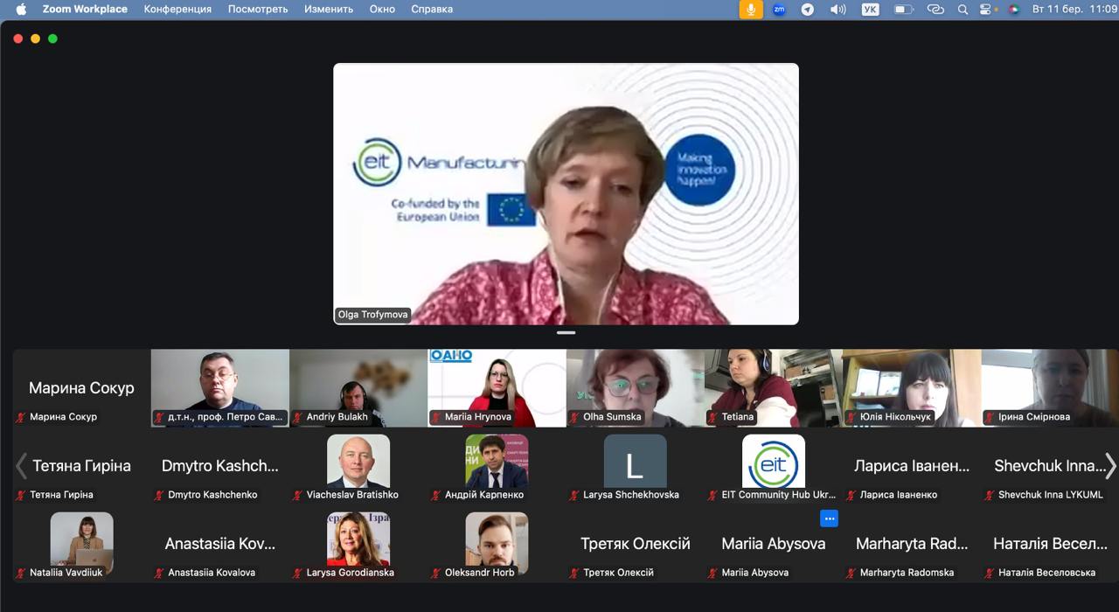The image size is (1119, 612).
Task: Click muted mic icon beside Oleksandr Horb
Action: (x=436, y=573)
